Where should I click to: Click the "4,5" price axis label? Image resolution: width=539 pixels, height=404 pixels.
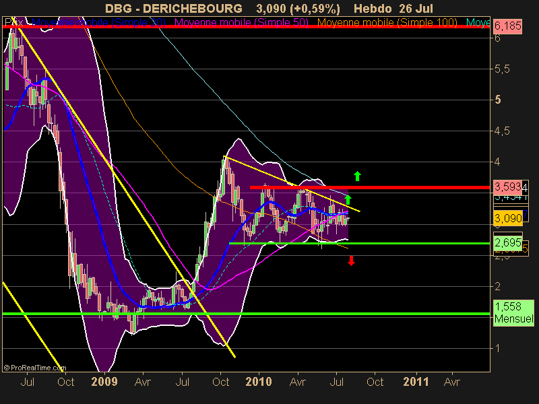[502, 131]
